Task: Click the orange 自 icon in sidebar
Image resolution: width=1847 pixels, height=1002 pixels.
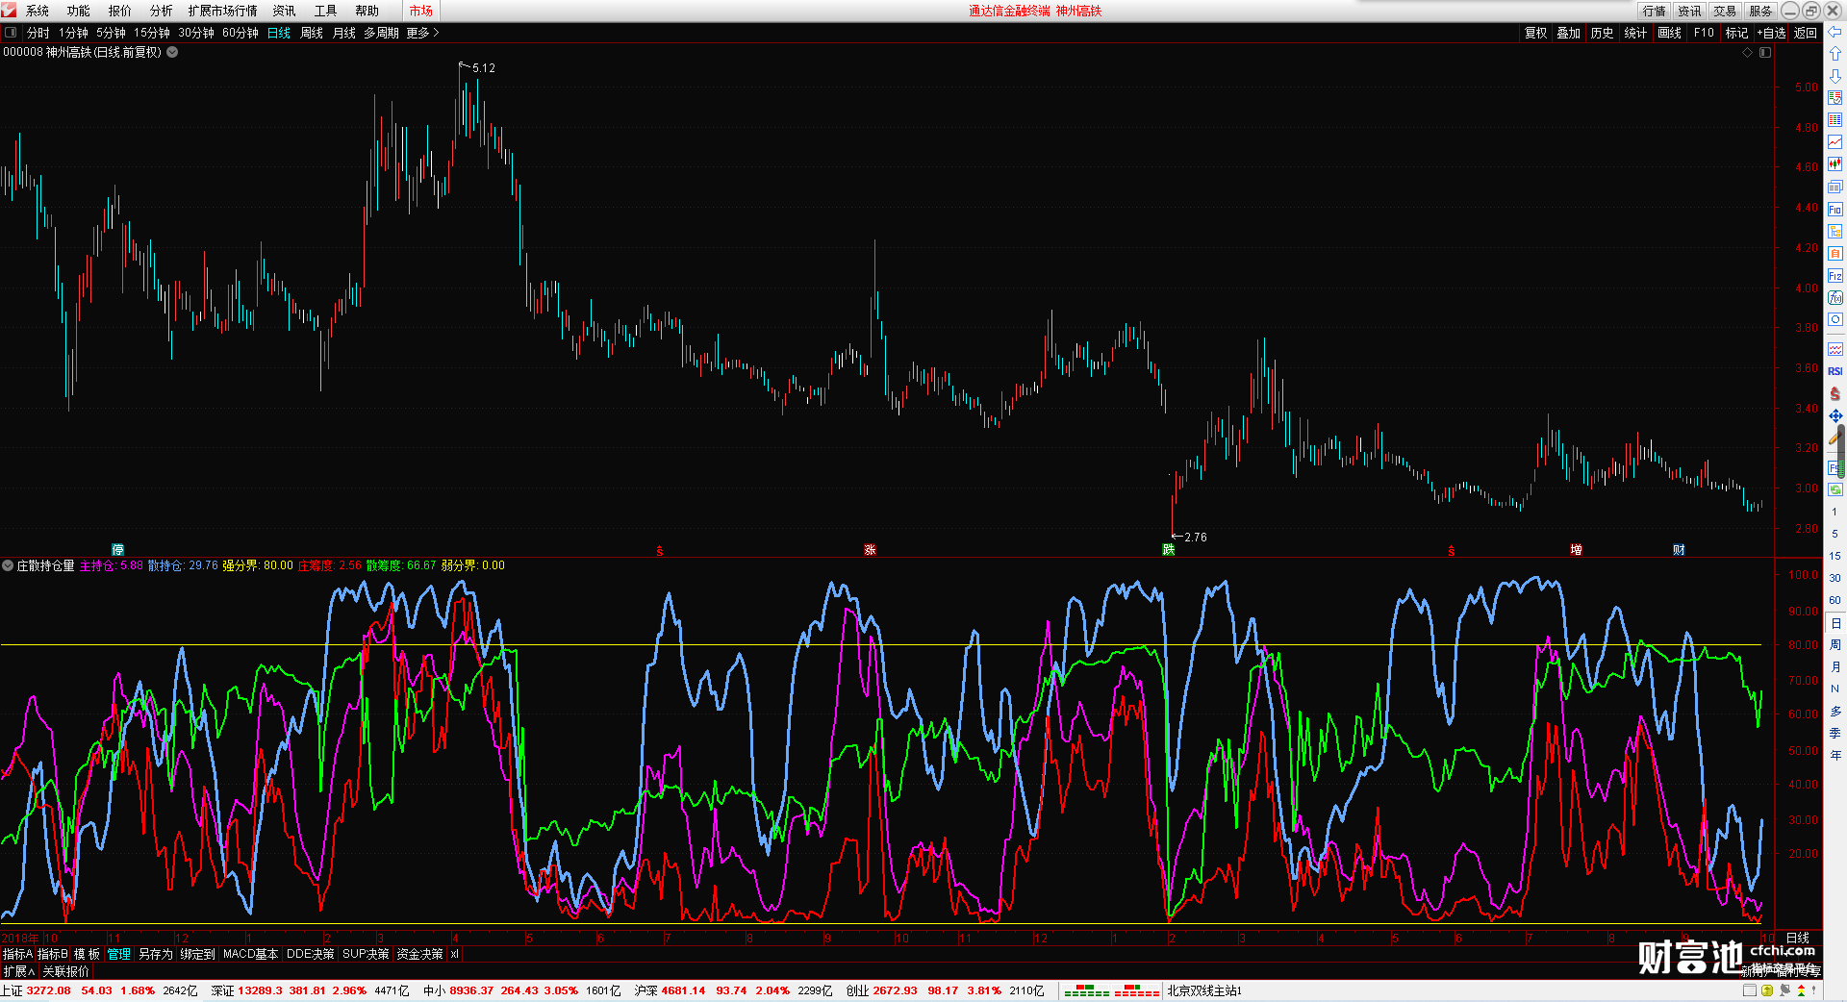Action: pos(1834,253)
